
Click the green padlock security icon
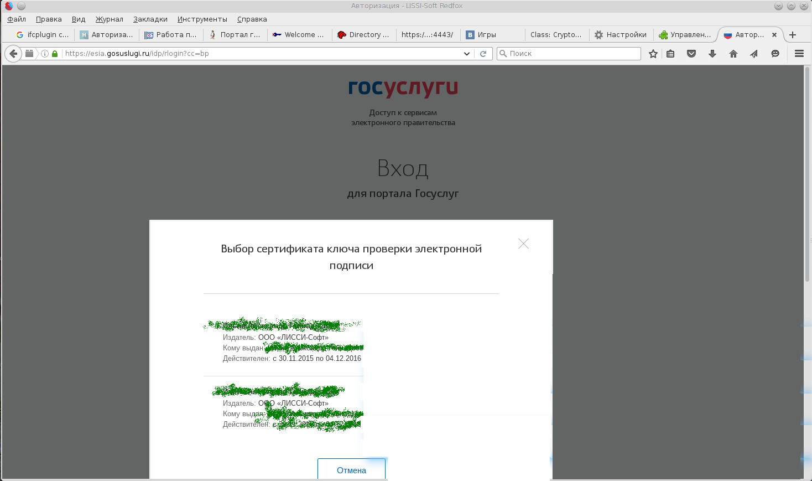[55, 54]
